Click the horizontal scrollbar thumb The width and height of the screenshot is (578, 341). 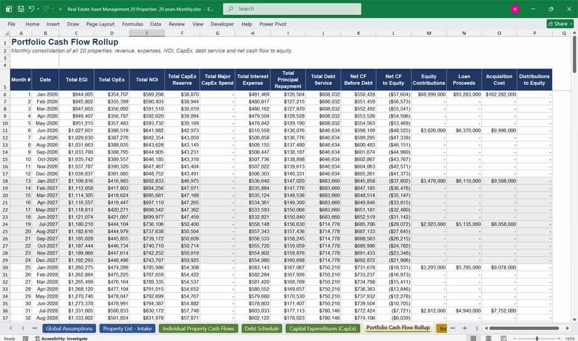524,328
